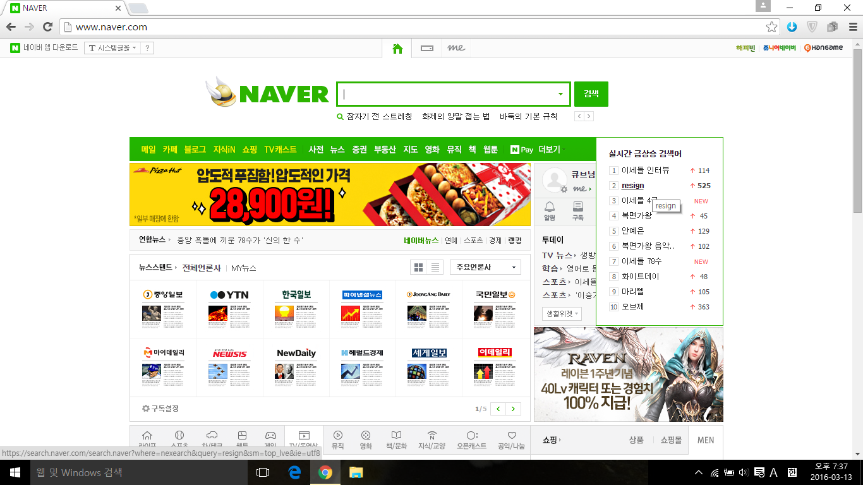863x485 pixels.
Task: Open the YTN newspaper thumbnail
Action: tap(230, 308)
